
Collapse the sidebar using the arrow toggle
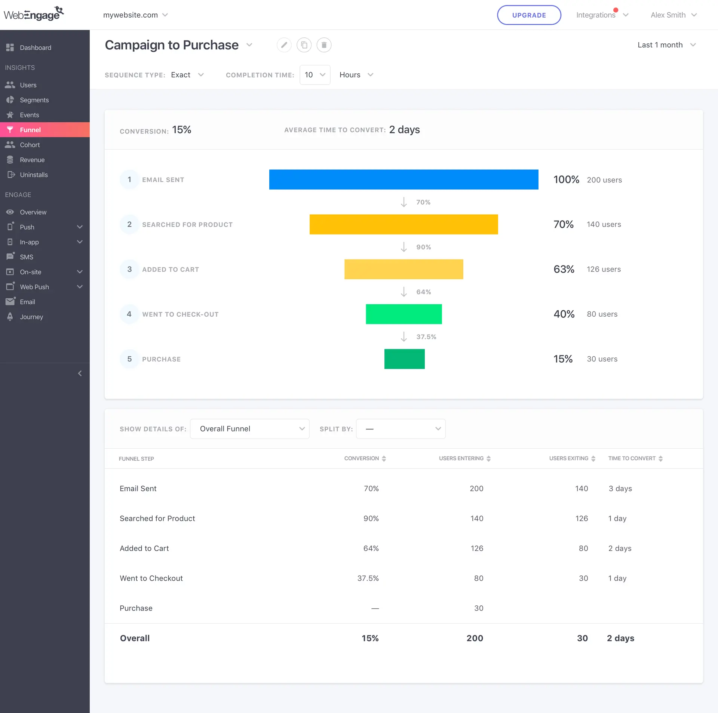(80, 373)
